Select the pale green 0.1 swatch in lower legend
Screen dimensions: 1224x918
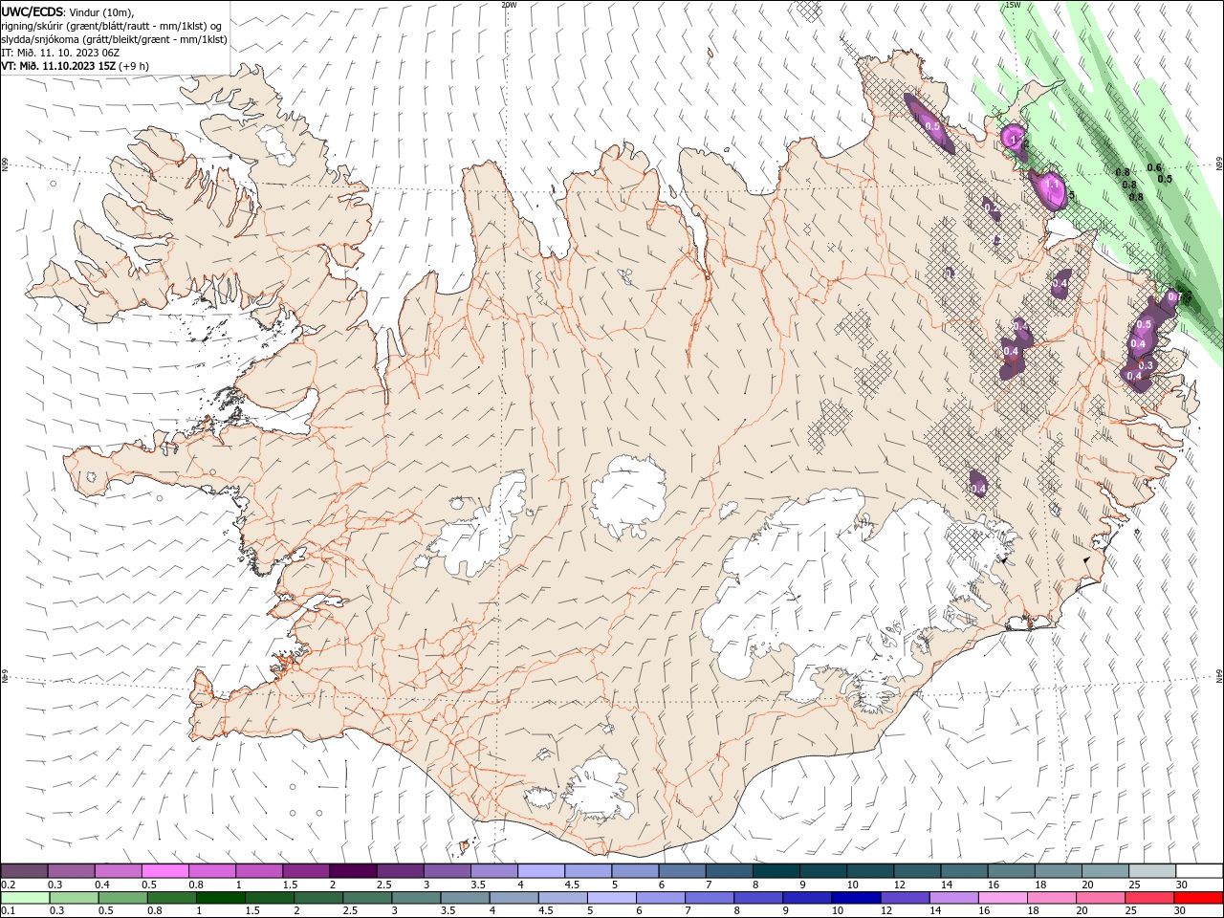click(x=25, y=898)
